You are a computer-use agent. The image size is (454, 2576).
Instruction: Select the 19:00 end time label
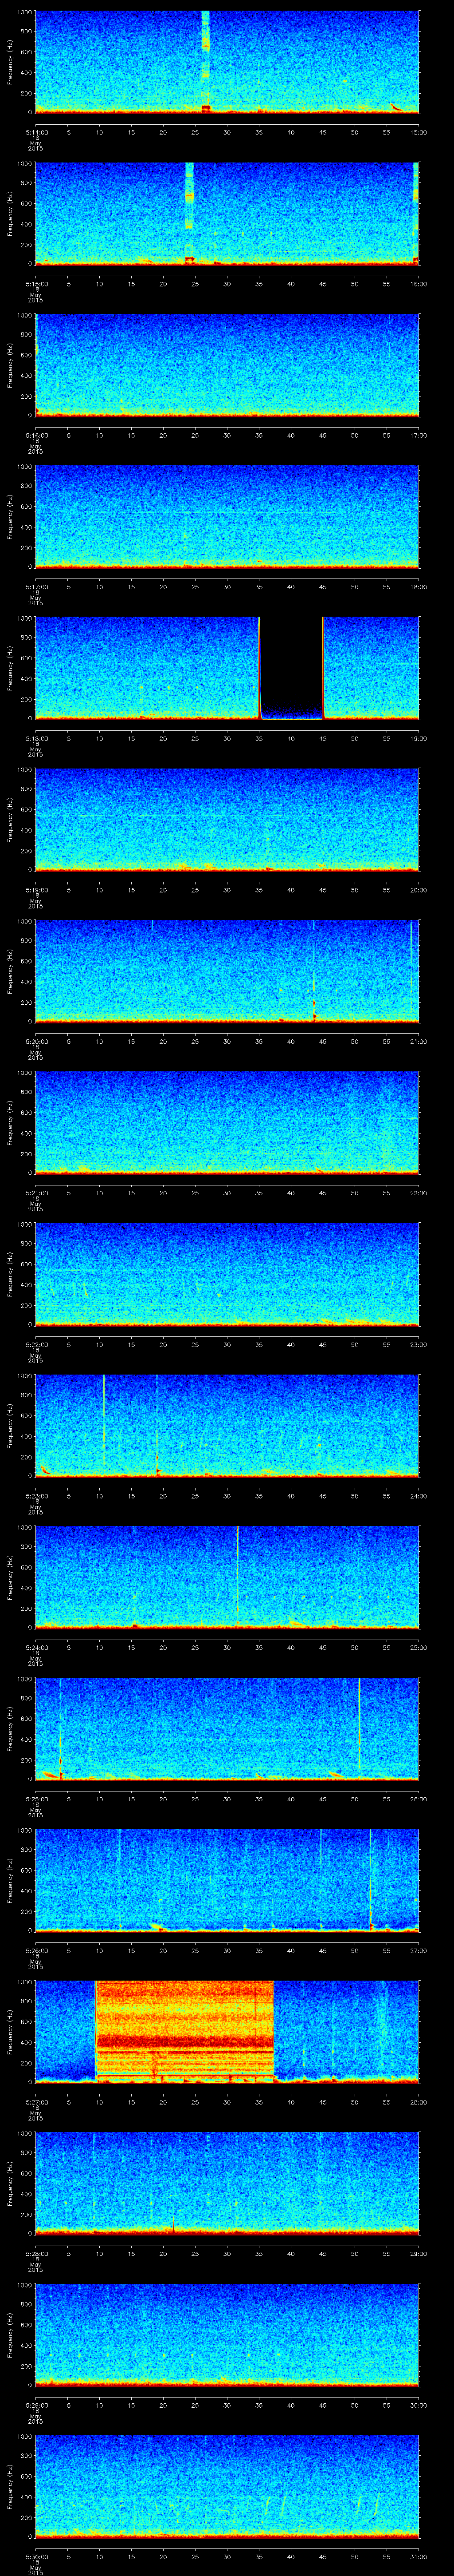pos(418,738)
